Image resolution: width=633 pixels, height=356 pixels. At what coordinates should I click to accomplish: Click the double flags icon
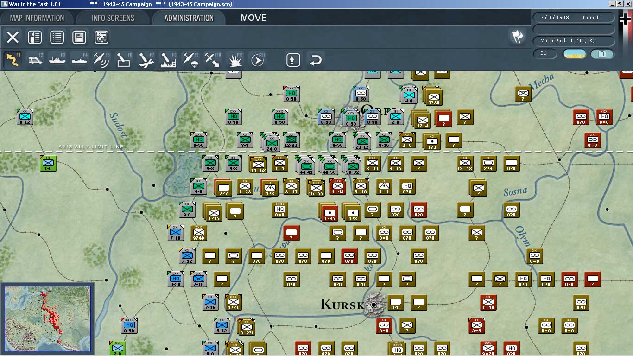click(517, 37)
